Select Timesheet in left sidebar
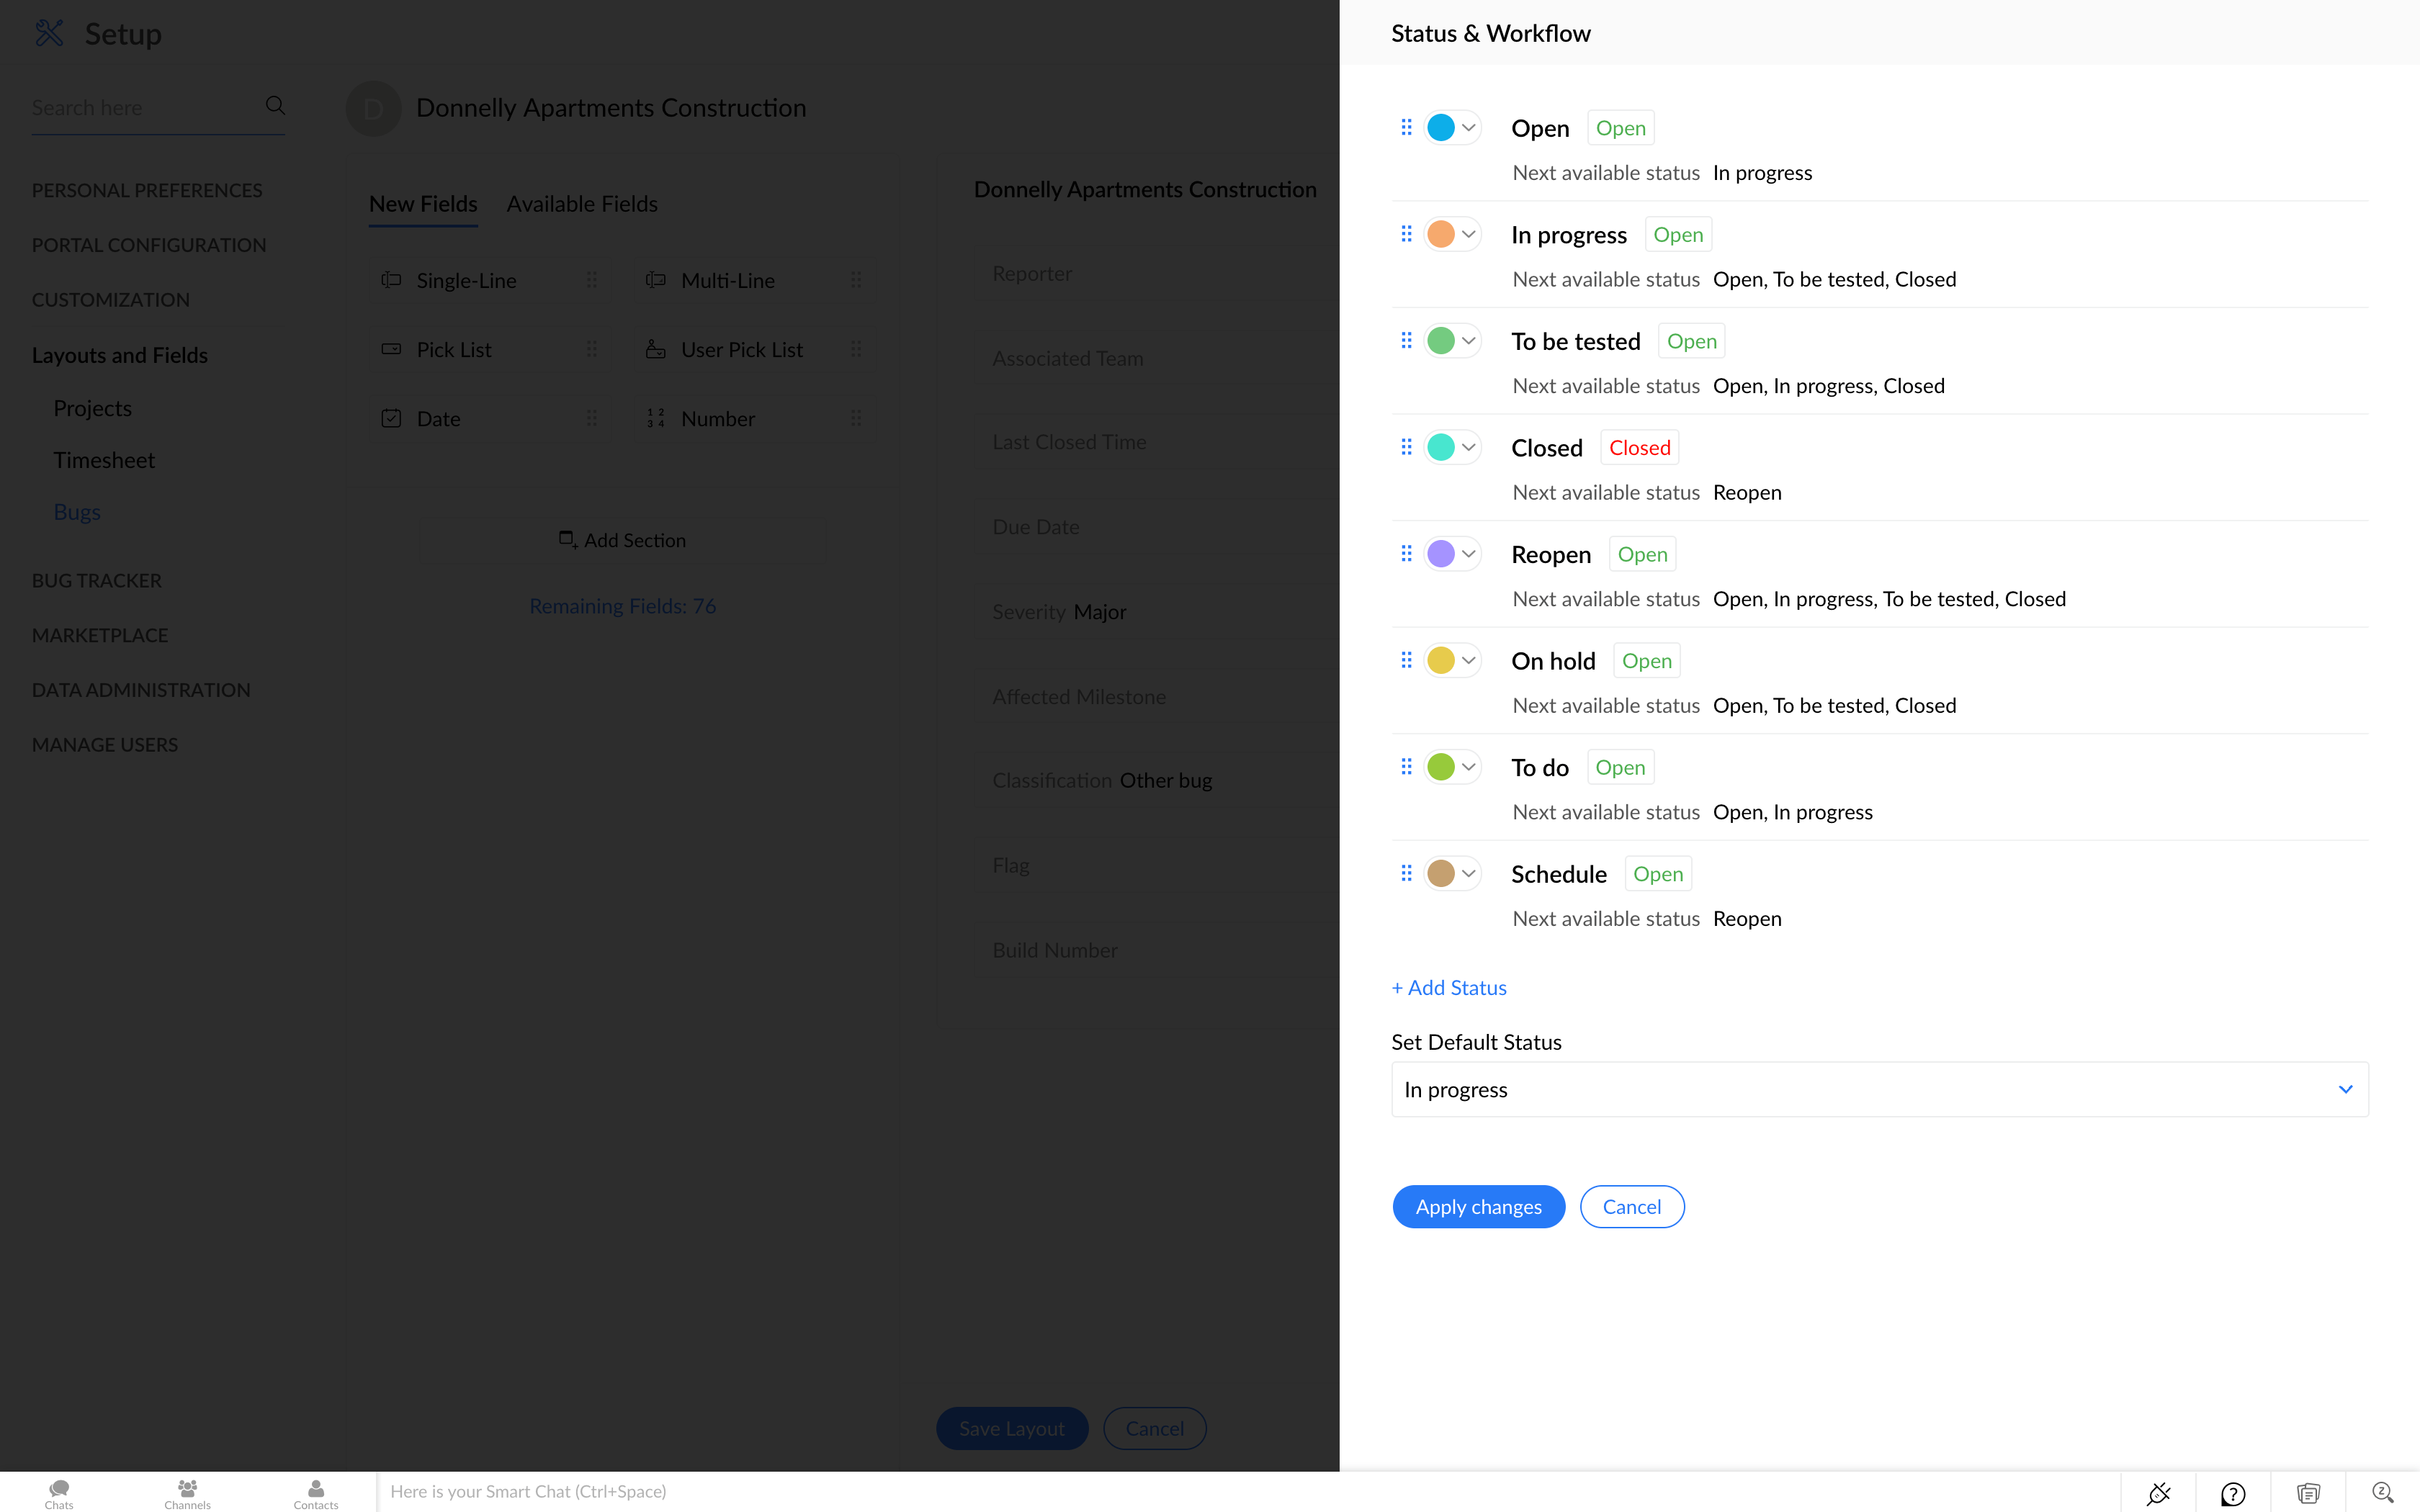 [104, 460]
